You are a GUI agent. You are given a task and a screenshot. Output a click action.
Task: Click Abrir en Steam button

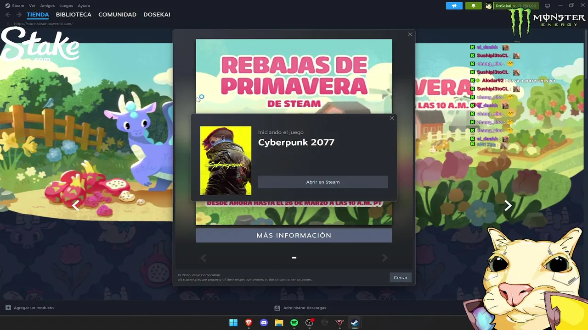323,182
